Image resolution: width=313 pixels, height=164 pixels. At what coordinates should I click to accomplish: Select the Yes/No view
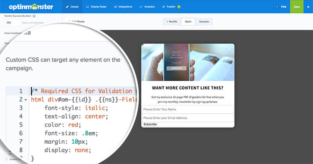[172, 22]
